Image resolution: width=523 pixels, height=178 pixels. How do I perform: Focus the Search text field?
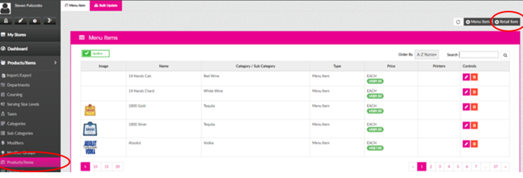478,55
